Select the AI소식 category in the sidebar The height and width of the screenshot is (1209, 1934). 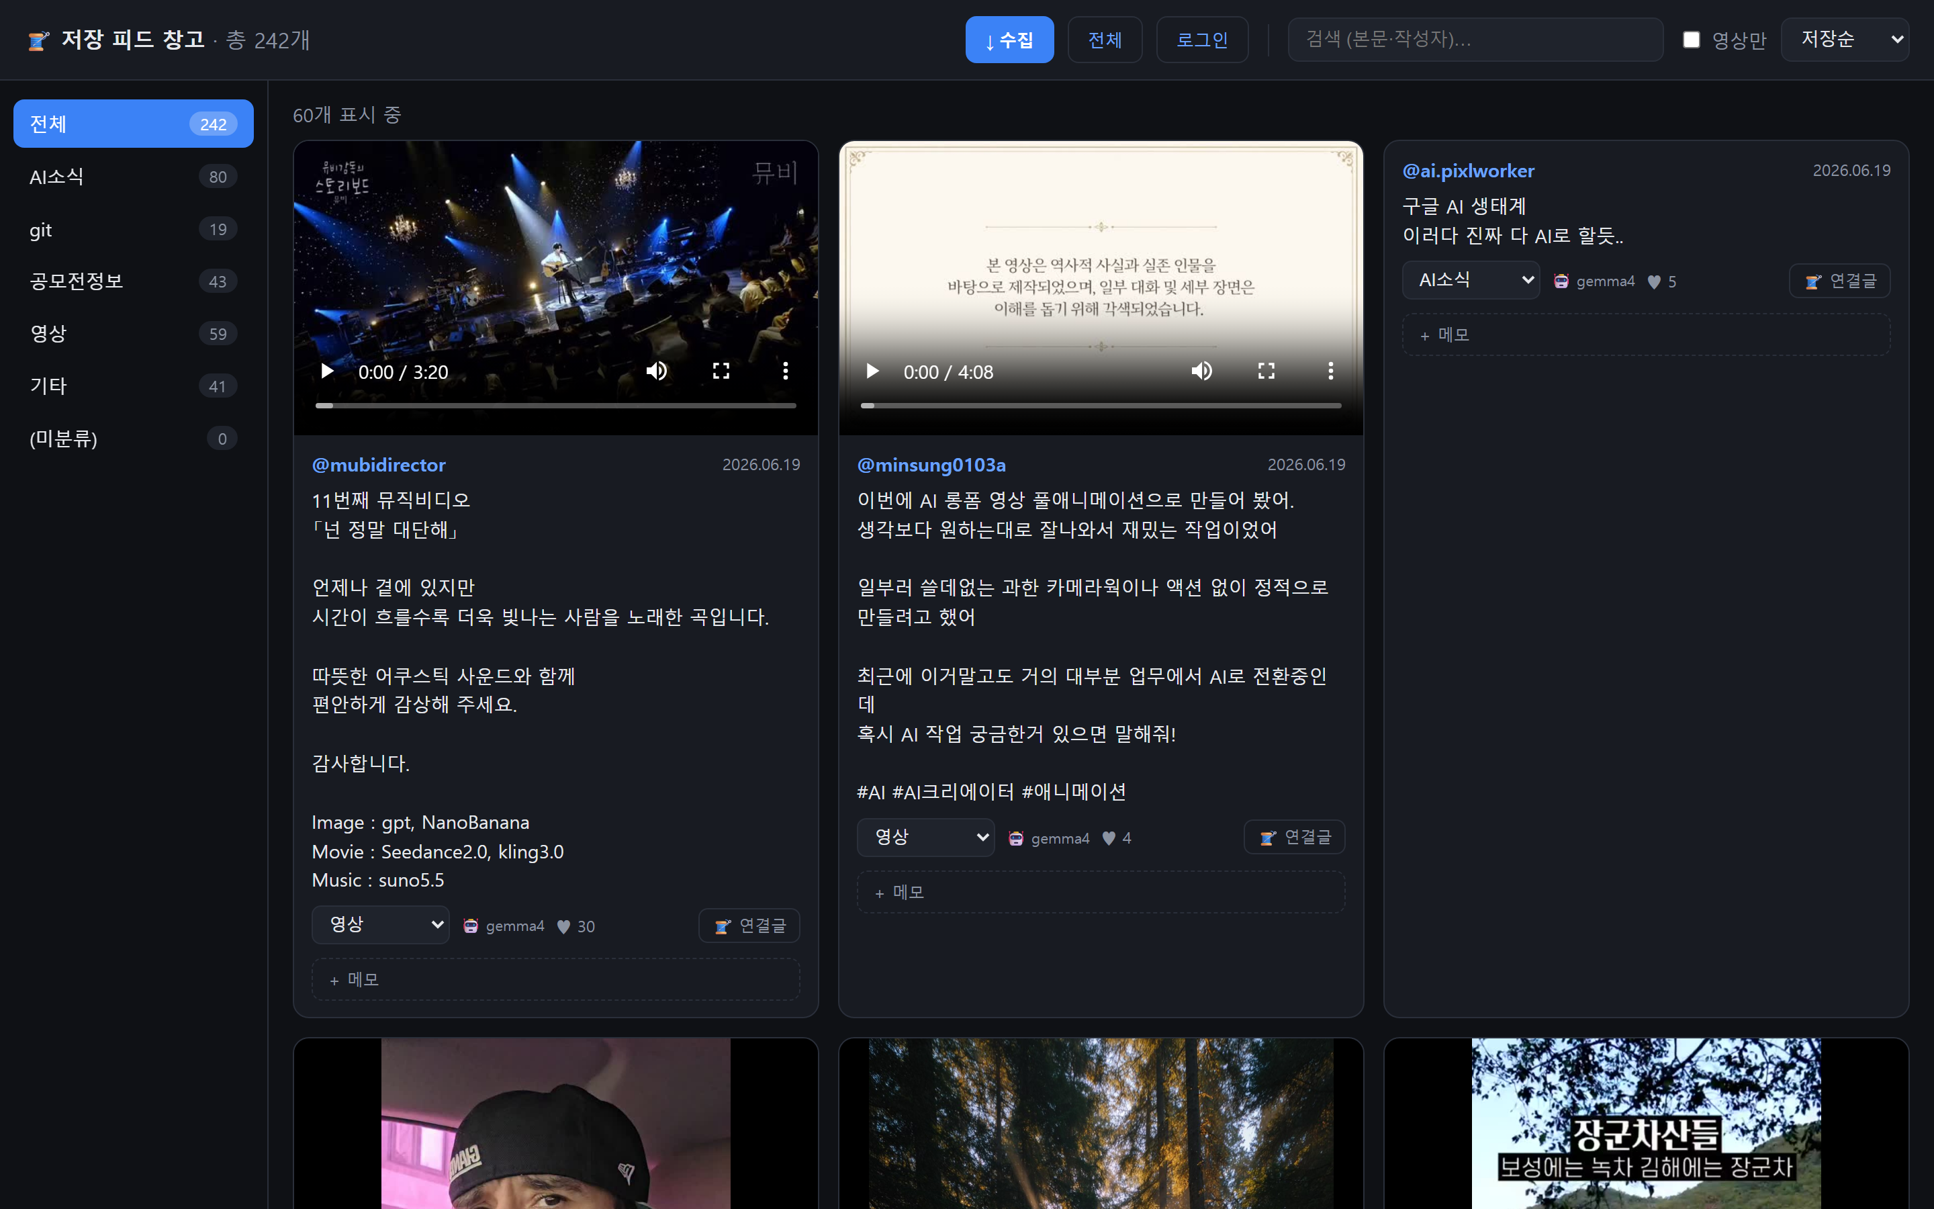134,177
